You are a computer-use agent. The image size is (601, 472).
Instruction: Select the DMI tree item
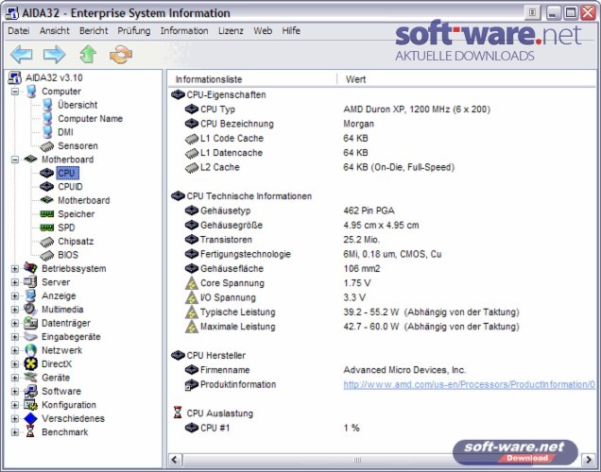click(65, 132)
